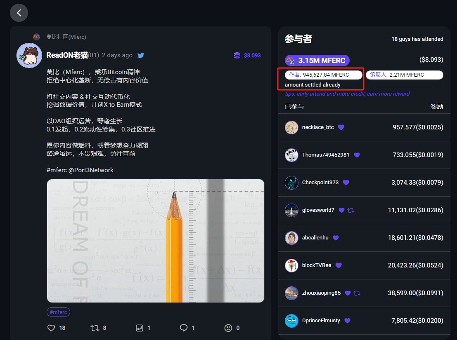Click the heart icon next to abcallenhu
The image size is (457, 340).
pos(336,238)
